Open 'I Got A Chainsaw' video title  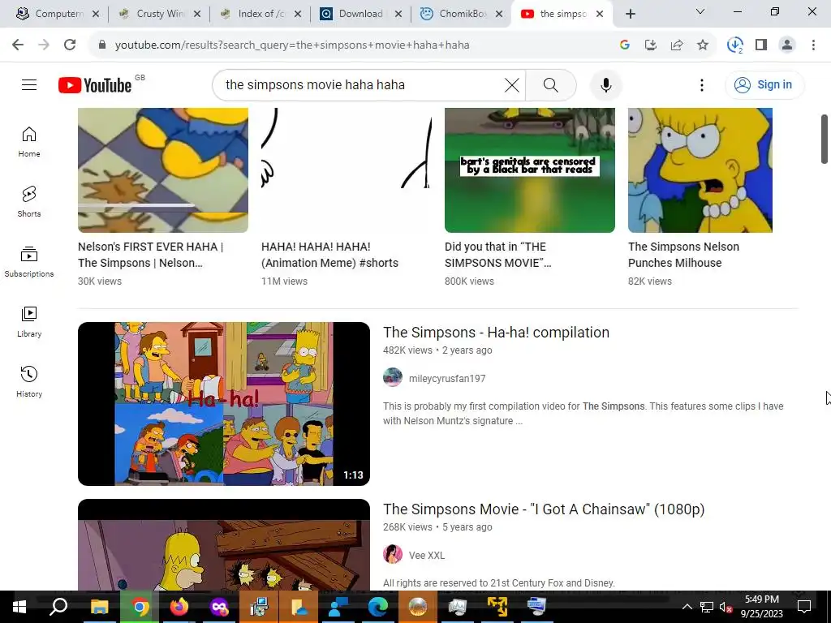[544, 509]
